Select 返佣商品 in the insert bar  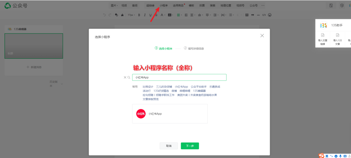(178, 6)
